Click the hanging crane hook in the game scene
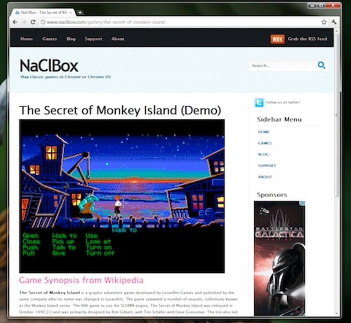The width and height of the screenshot is (351, 323). point(88,175)
